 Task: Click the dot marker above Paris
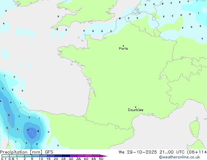(123, 46)
